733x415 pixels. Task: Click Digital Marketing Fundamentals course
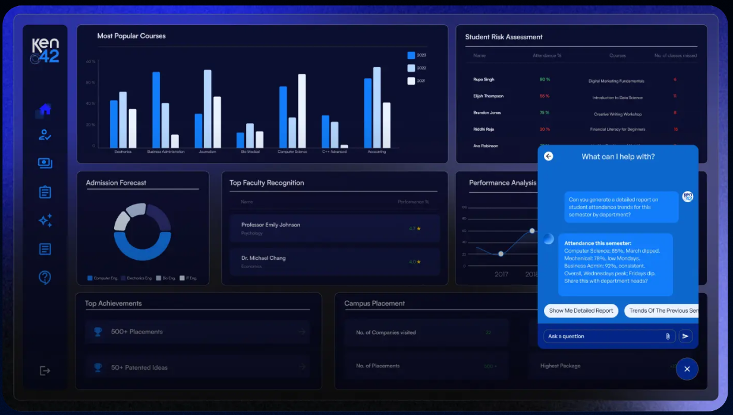click(616, 81)
